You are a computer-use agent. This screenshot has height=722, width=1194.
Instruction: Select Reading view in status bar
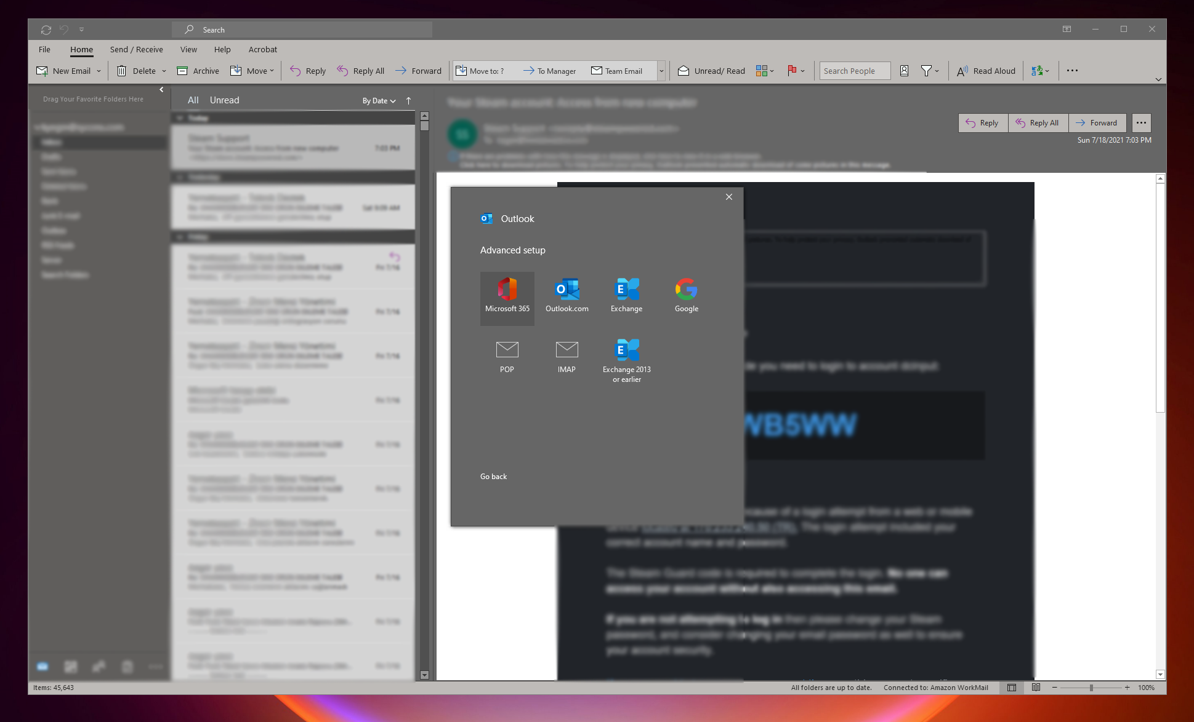click(x=1036, y=688)
